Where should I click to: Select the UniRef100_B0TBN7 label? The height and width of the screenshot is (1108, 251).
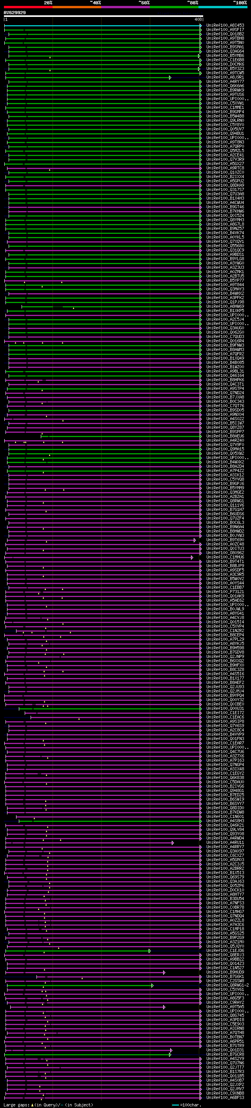click(225, 1037)
